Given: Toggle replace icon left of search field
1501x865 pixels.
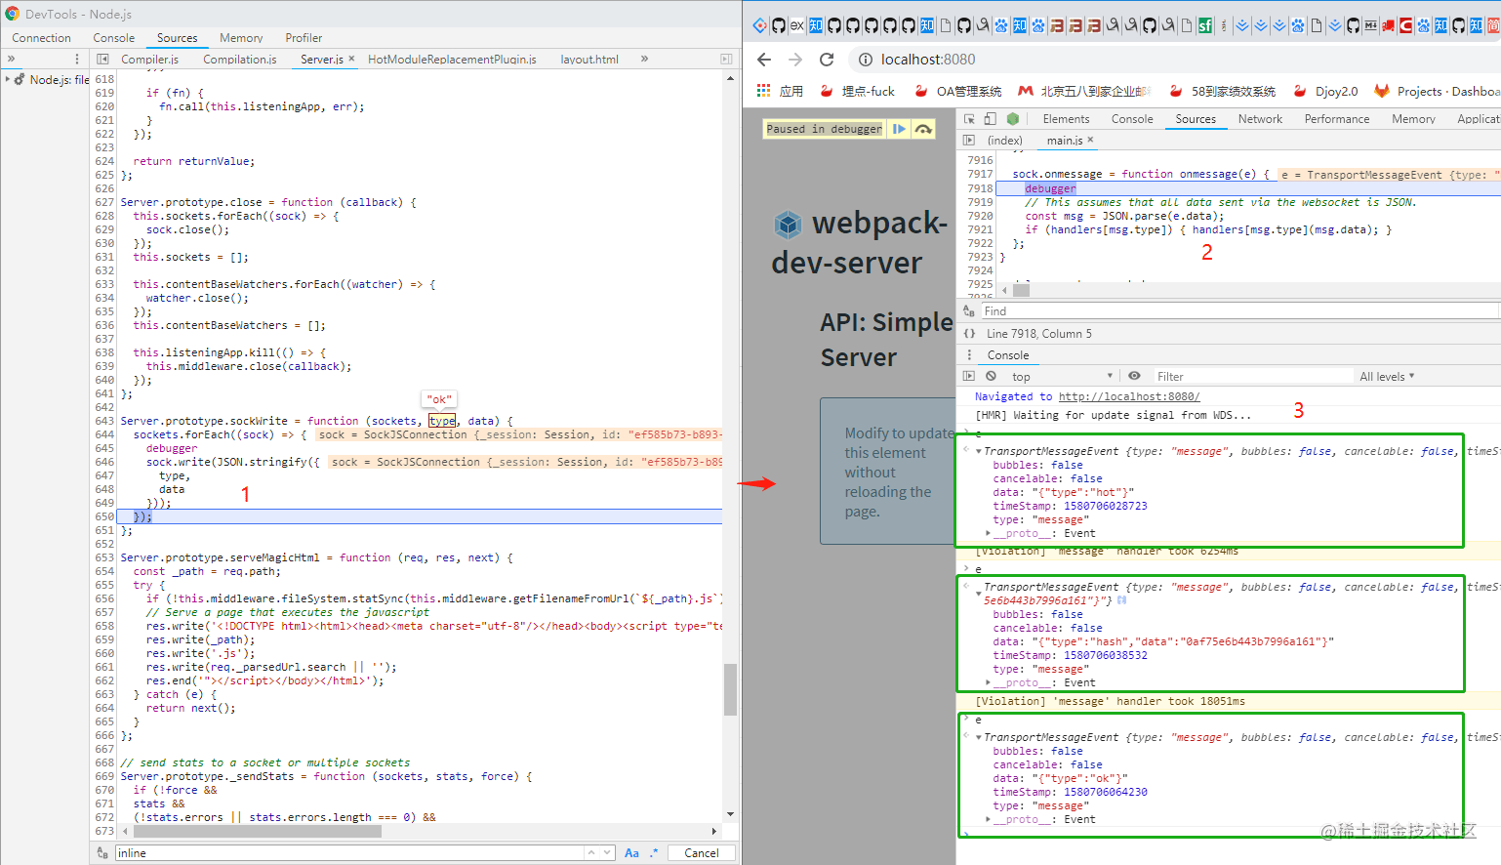Looking at the screenshot, I should pyautogui.click(x=102, y=853).
